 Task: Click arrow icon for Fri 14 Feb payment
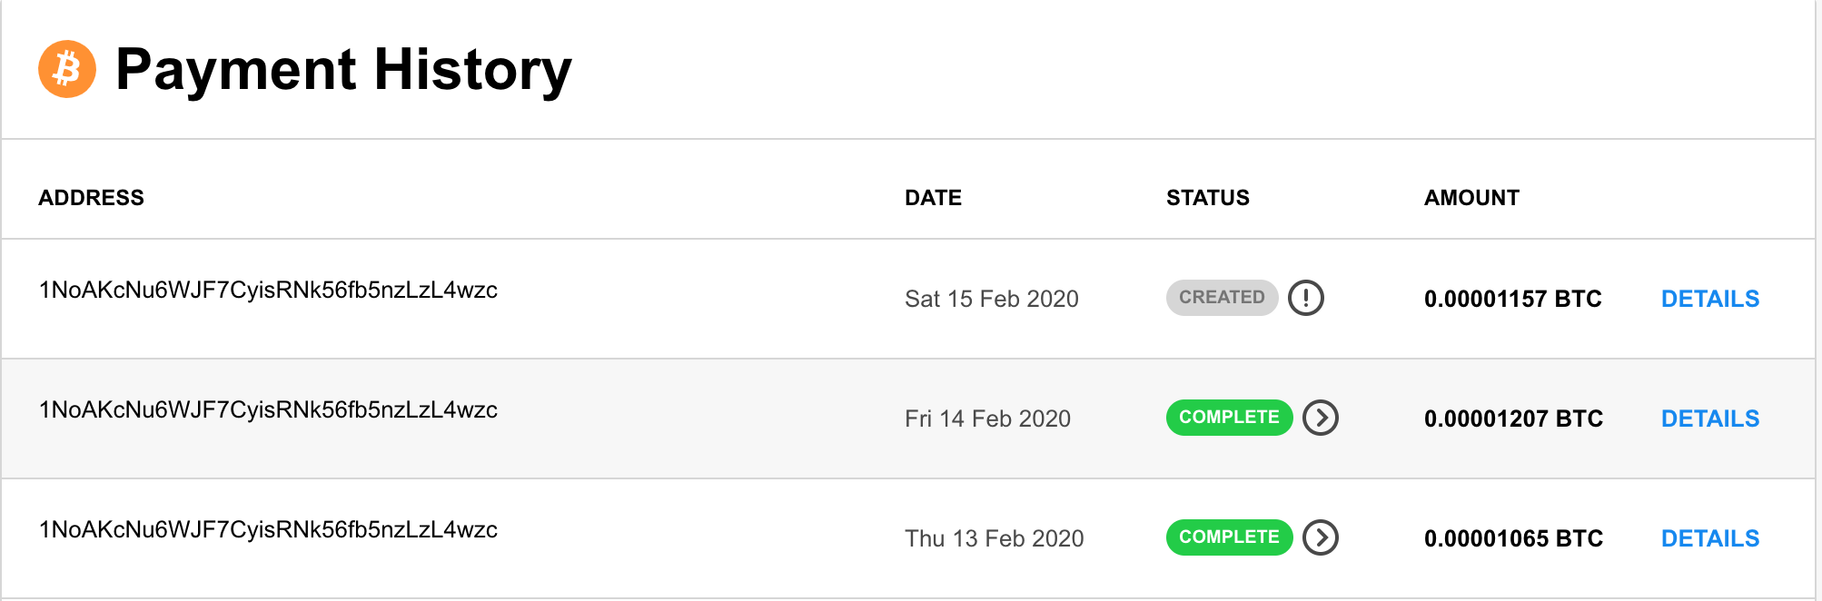tap(1321, 418)
